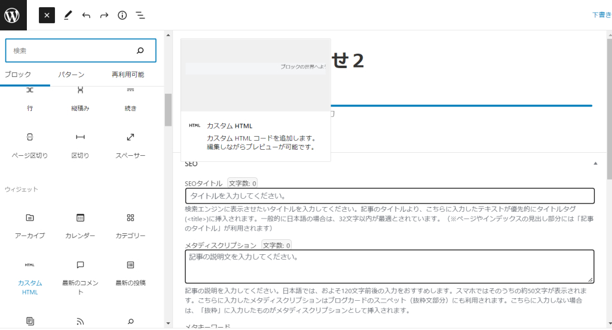Switch to the 再利用可能 tab
Viewport: 612px width, 330px height.
(x=127, y=75)
